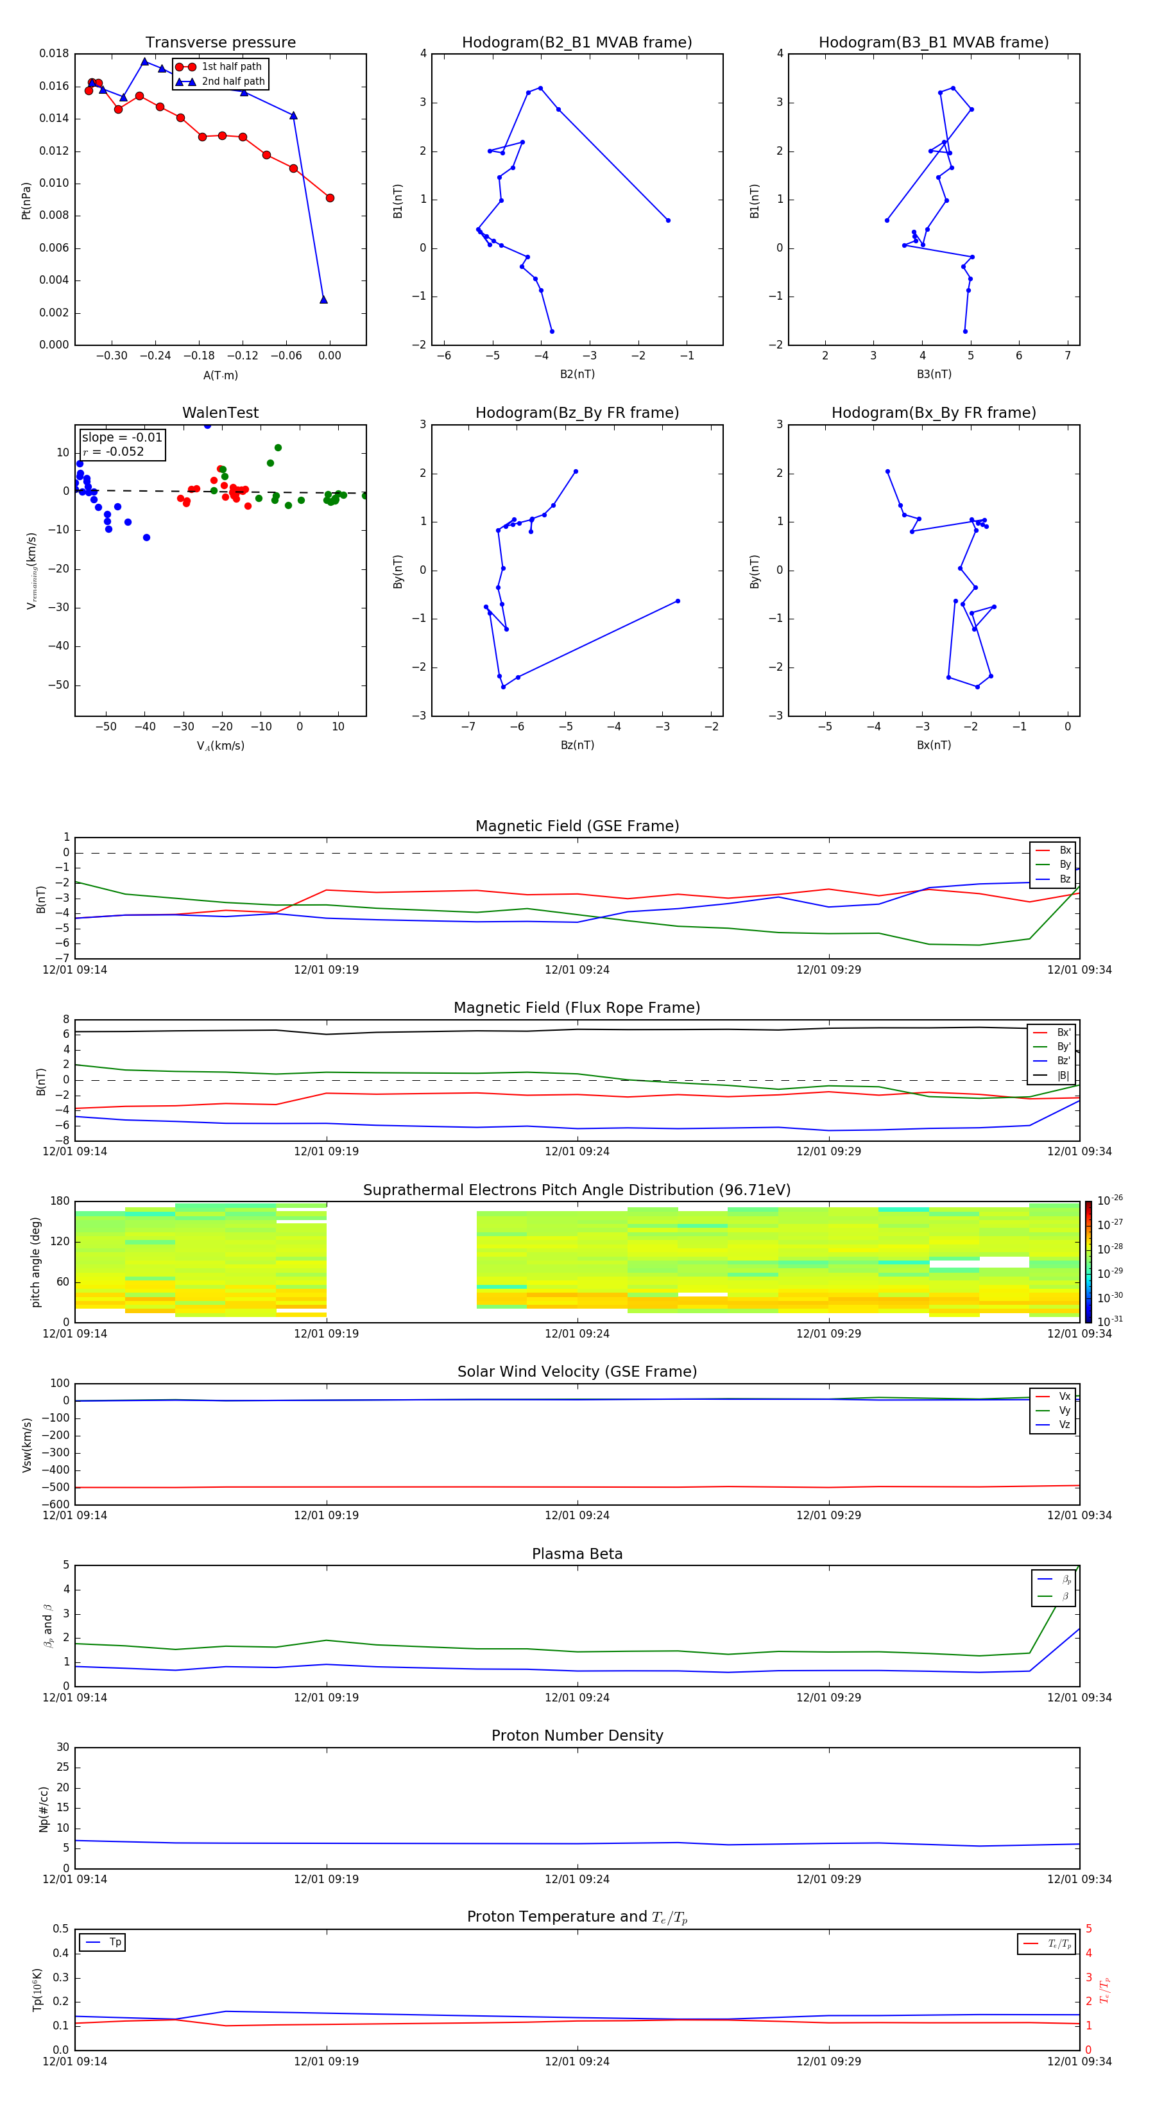Click the Vz entry in the velocity legend
Viewport: 1155px width, 2118px height.
pyautogui.click(x=1053, y=1424)
